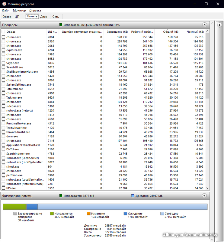224x242 pixels.
Task: Click PID 7116 chrome.exe private value 176 668
Action: pyautogui.click(x=198, y=141)
